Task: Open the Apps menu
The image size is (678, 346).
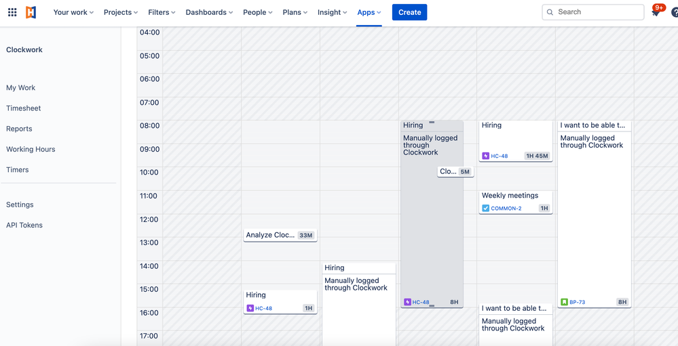Action: (369, 12)
